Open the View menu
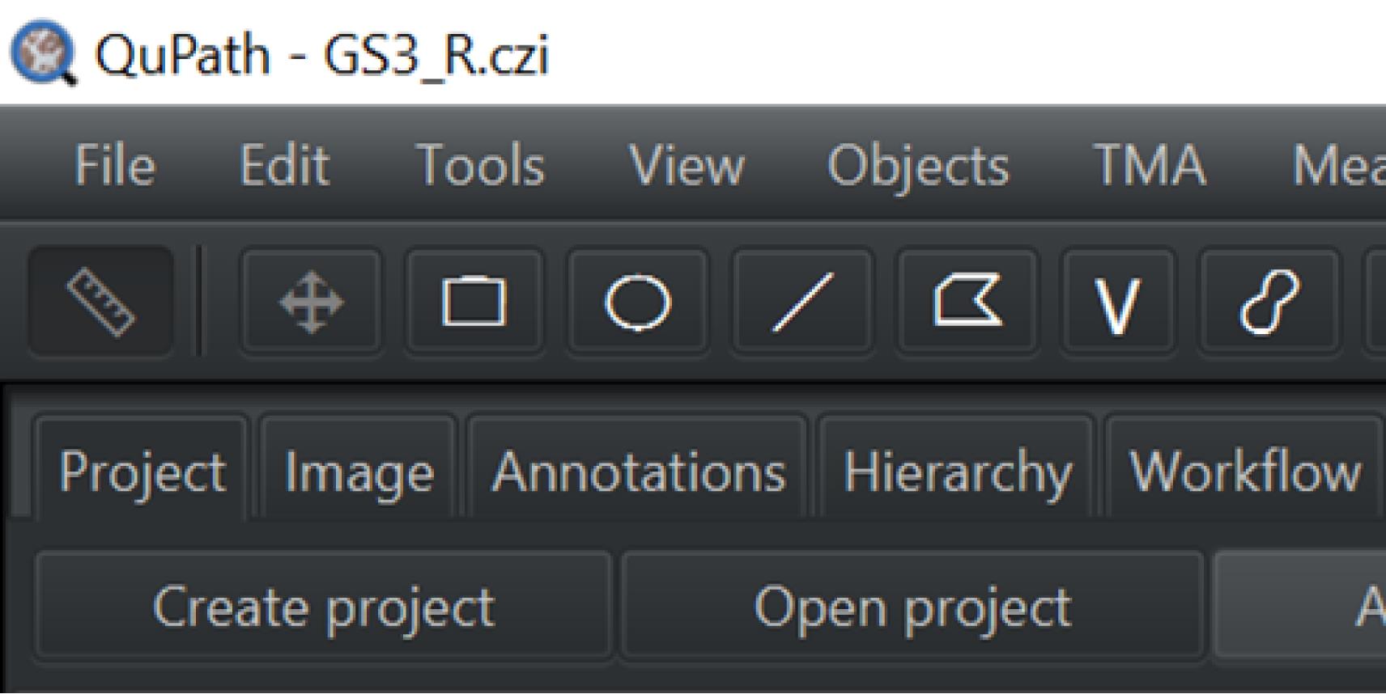The image size is (1386, 694). point(687,165)
